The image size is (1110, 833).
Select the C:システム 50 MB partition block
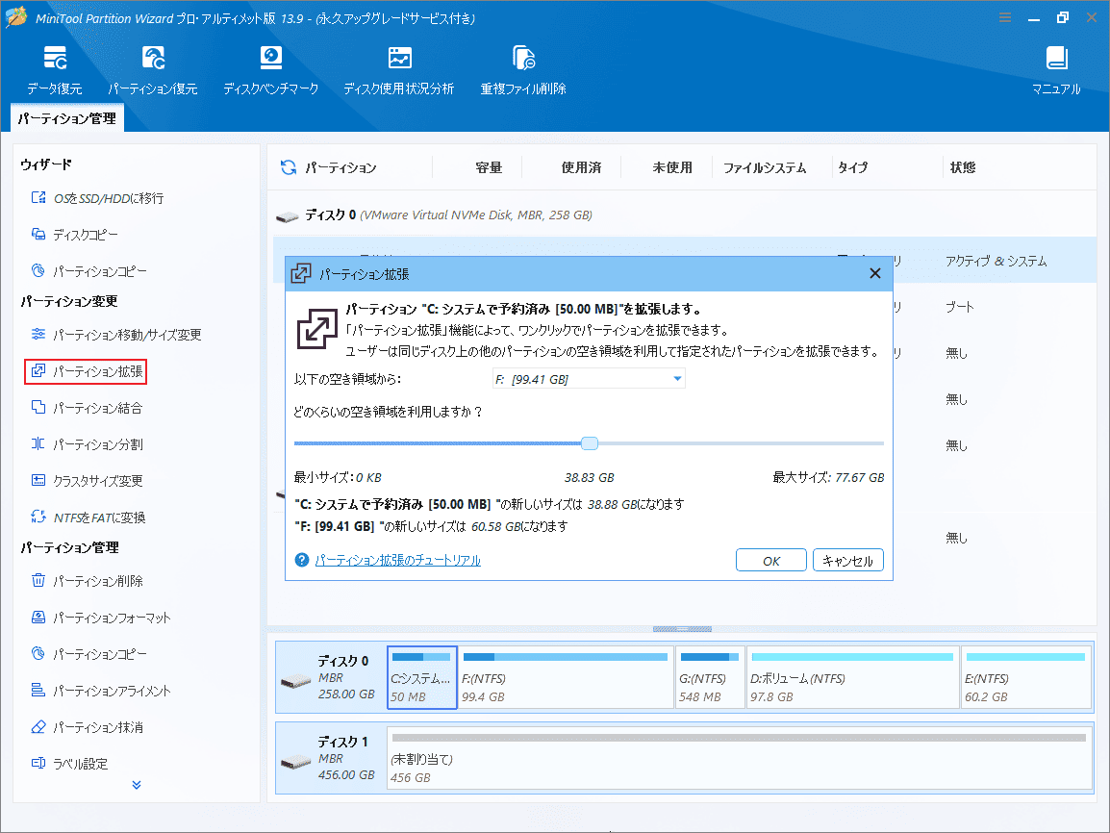tap(422, 677)
